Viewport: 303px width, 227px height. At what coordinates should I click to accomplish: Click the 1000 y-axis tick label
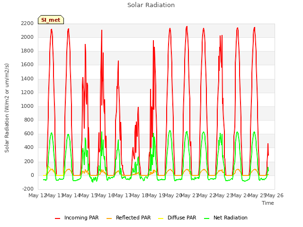[x=27, y=106]
